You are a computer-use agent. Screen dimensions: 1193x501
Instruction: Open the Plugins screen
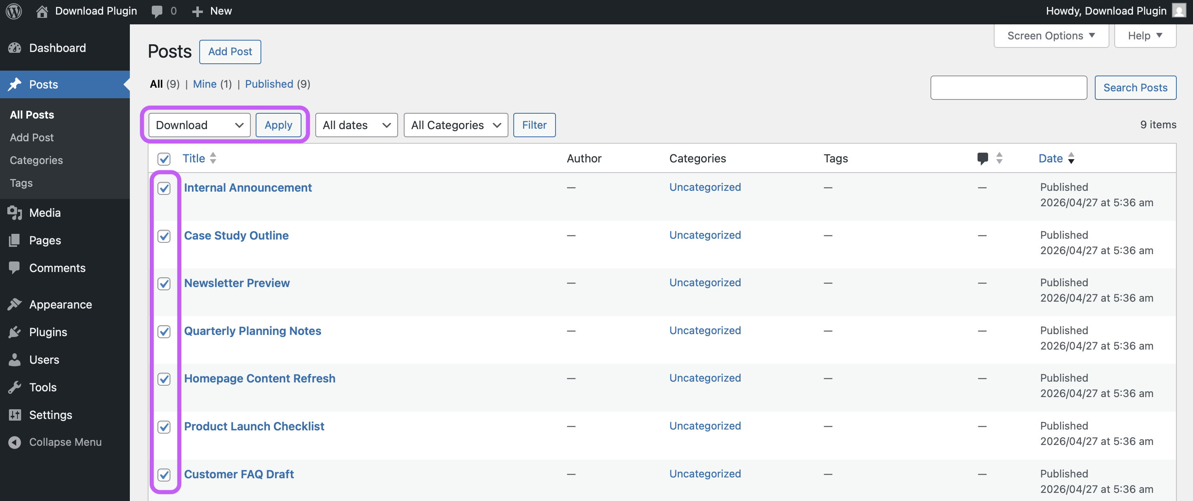point(48,332)
